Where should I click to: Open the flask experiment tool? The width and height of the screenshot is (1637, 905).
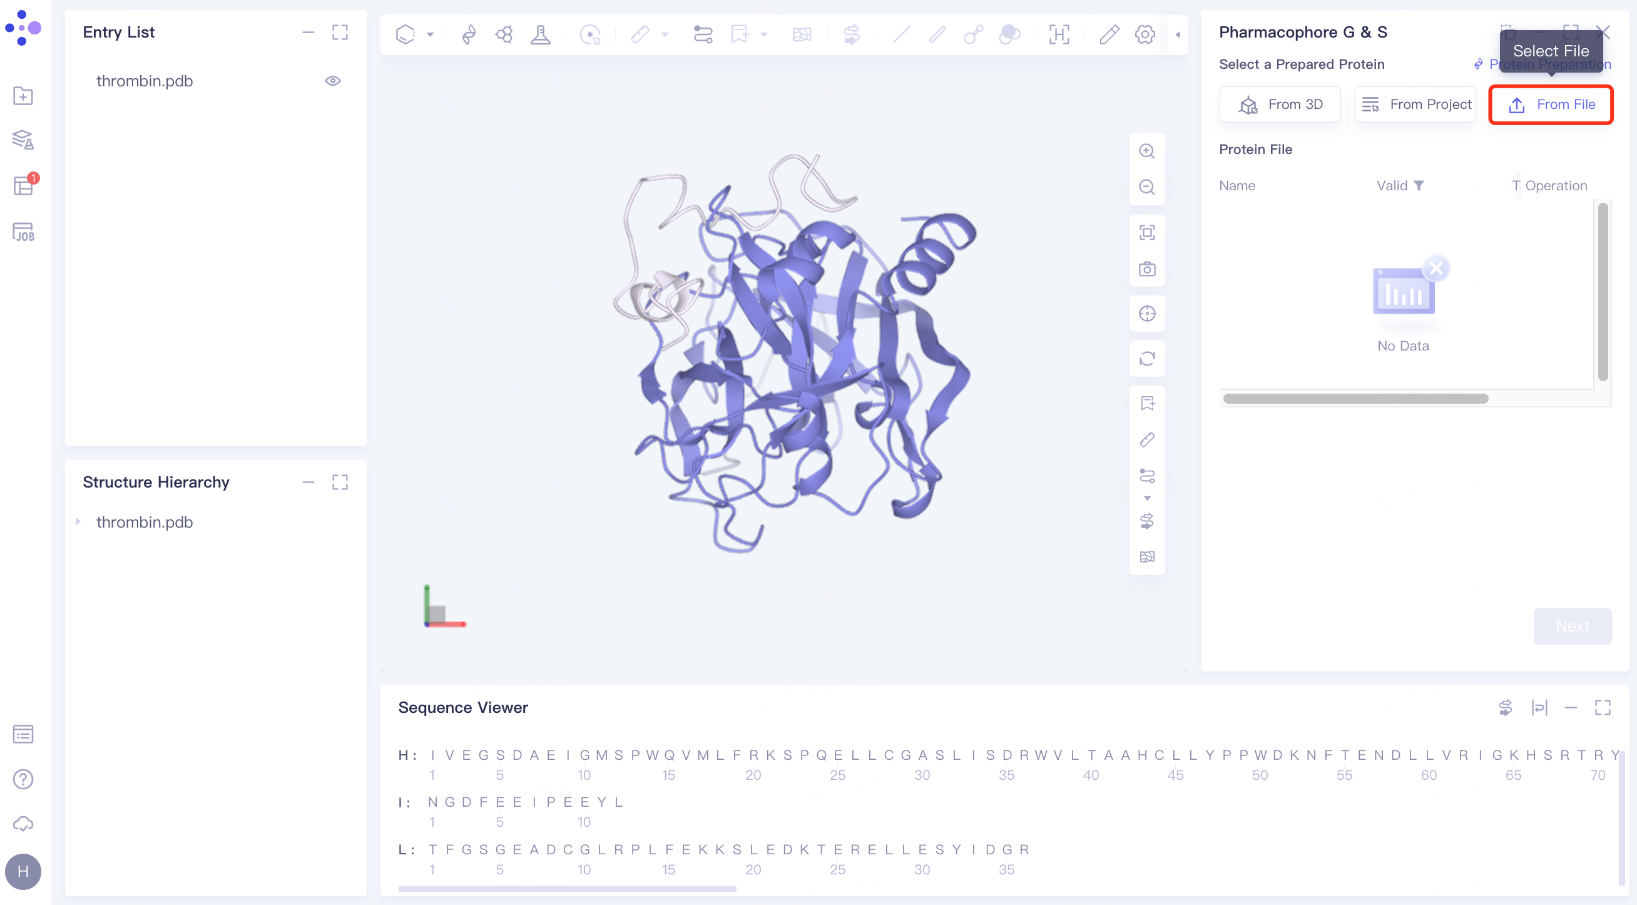(x=540, y=34)
